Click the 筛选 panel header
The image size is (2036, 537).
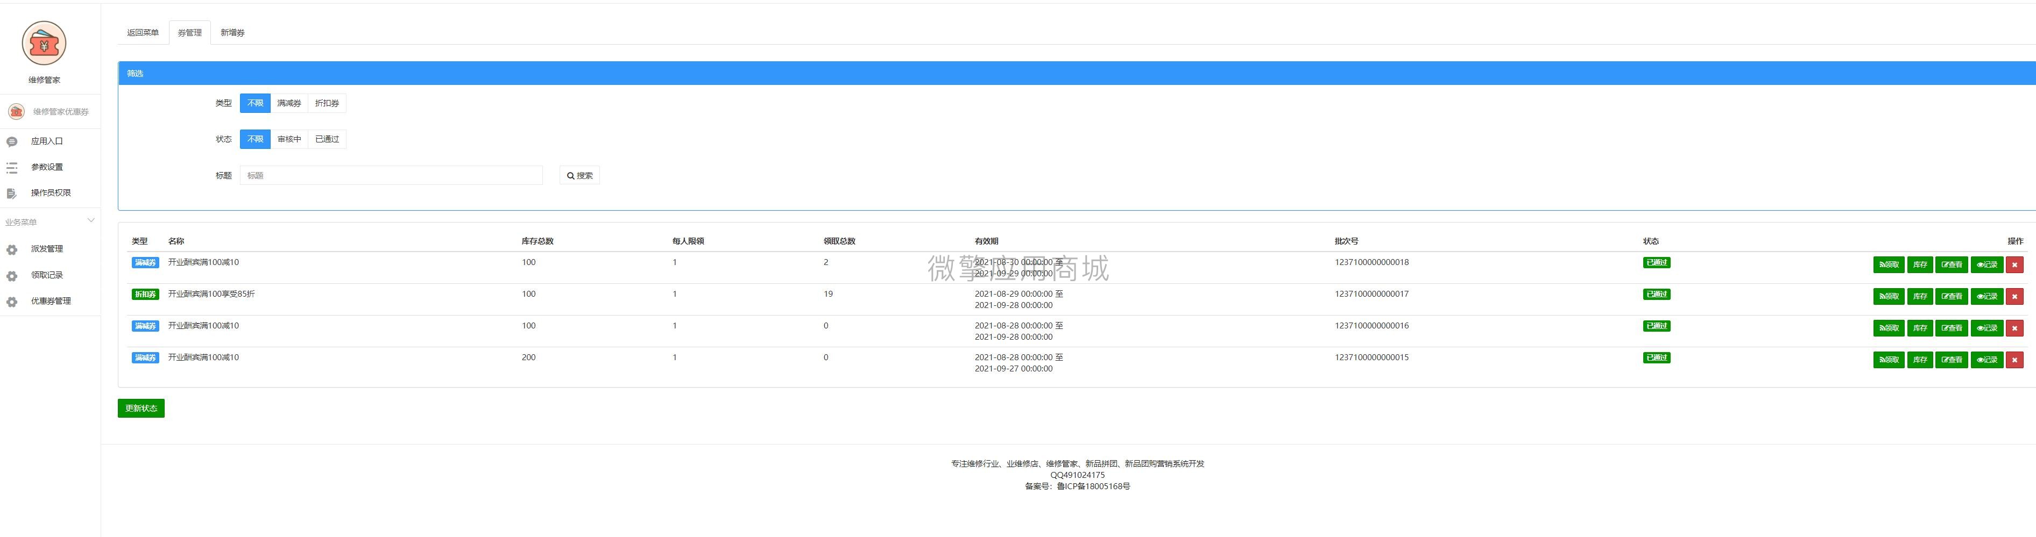1077,74
